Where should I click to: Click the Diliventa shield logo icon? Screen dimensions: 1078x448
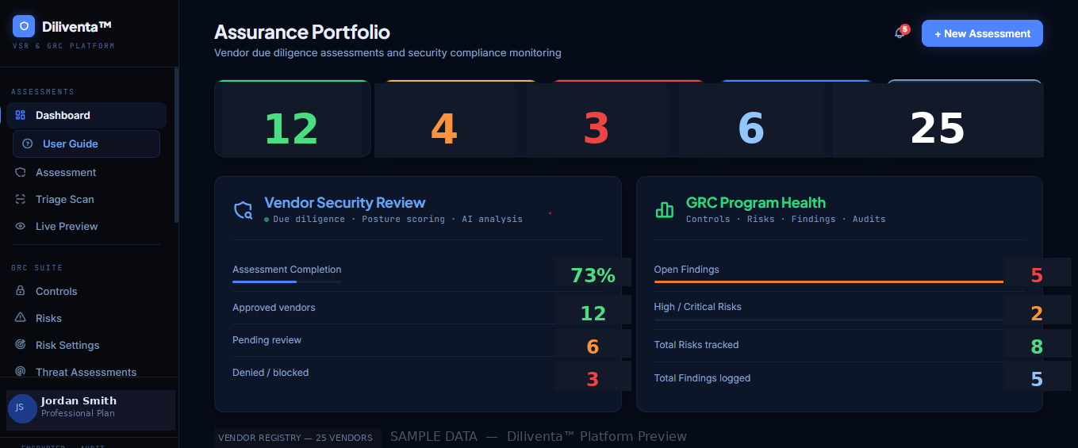tap(24, 26)
